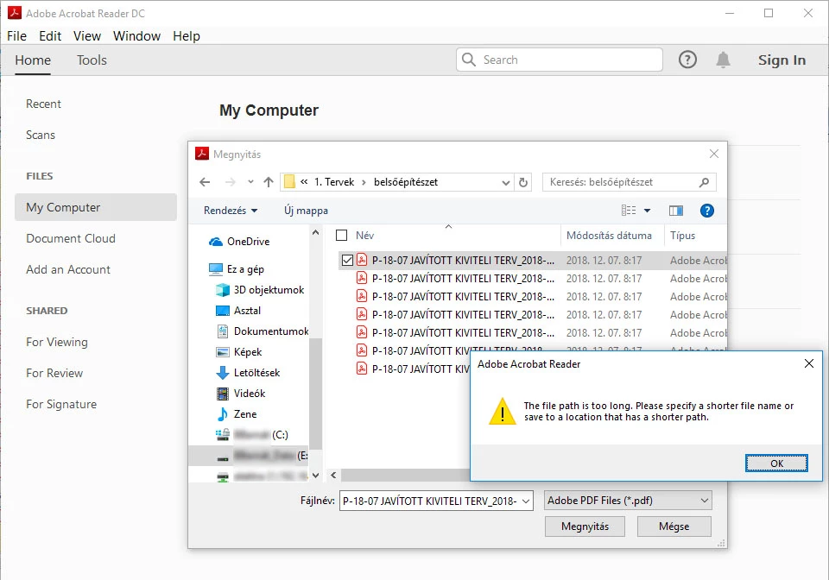This screenshot has width=829, height=580.
Task: Select OneDrive in the navigation tree
Action: (239, 242)
